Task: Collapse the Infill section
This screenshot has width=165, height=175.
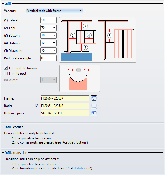Action: [x=3, y=4]
